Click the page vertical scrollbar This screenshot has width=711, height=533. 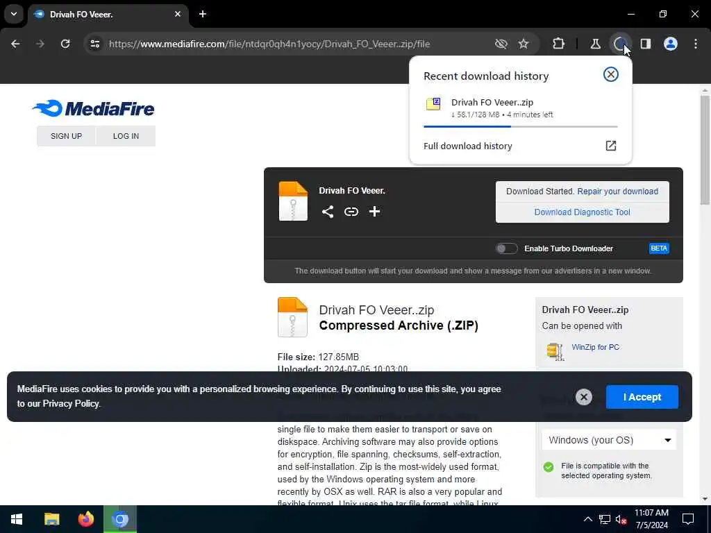click(705, 150)
